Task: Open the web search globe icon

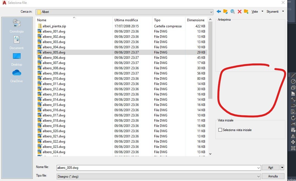Action: pos(232,12)
